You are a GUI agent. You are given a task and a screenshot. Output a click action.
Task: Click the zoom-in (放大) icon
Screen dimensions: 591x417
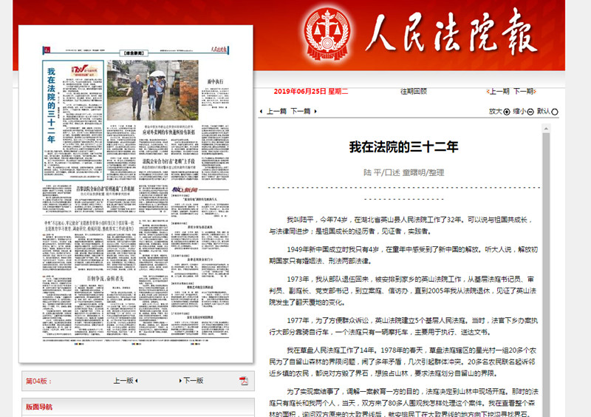(x=507, y=112)
